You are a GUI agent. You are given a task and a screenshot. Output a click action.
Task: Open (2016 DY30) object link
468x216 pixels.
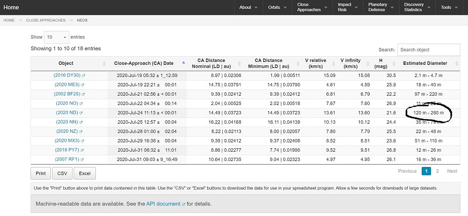tap(67, 76)
